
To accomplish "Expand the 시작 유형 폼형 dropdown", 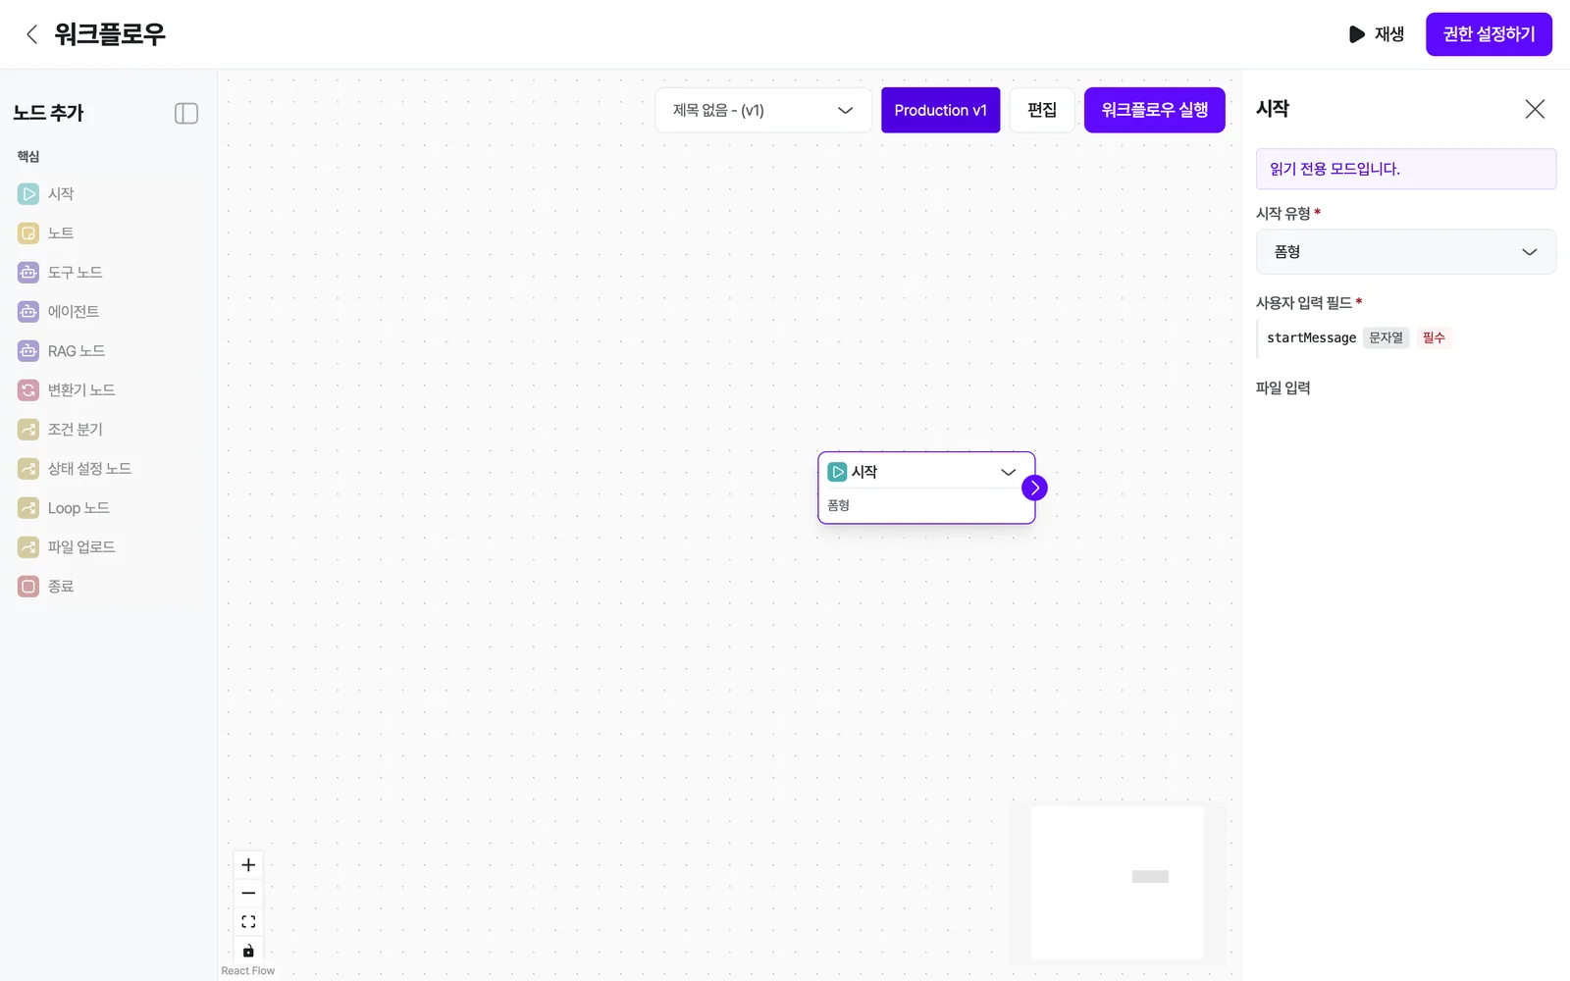I will [1405, 252].
